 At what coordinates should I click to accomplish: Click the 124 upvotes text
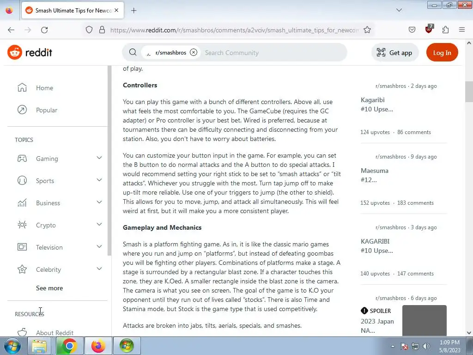point(375,132)
